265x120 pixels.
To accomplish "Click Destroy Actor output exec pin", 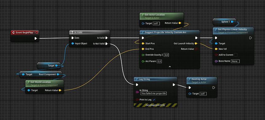I will 214,87.
